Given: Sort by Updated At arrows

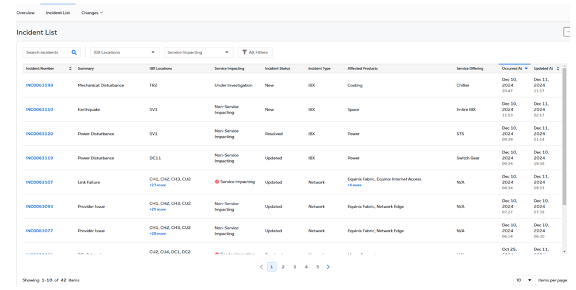Looking at the screenshot, I should pos(558,69).
